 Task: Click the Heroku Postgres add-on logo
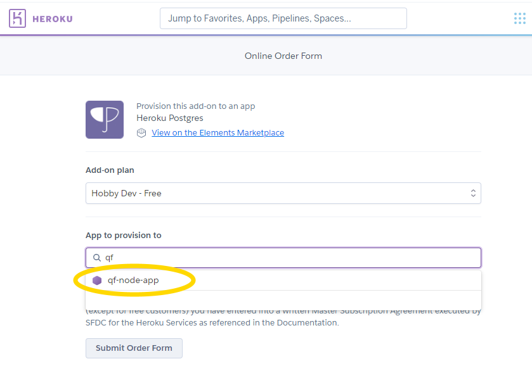105,119
